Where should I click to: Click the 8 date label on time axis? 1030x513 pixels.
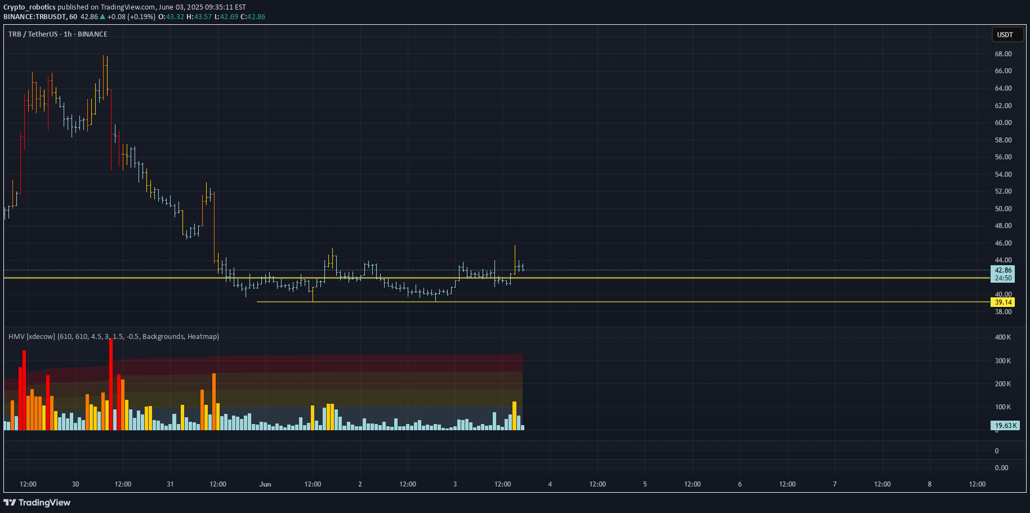(930, 484)
